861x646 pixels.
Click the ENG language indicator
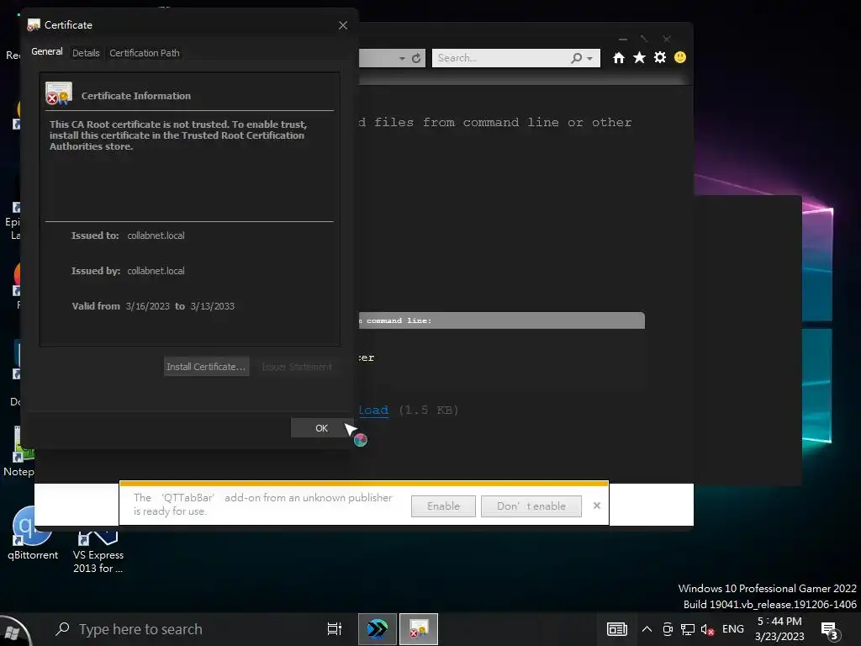pyautogui.click(x=733, y=629)
